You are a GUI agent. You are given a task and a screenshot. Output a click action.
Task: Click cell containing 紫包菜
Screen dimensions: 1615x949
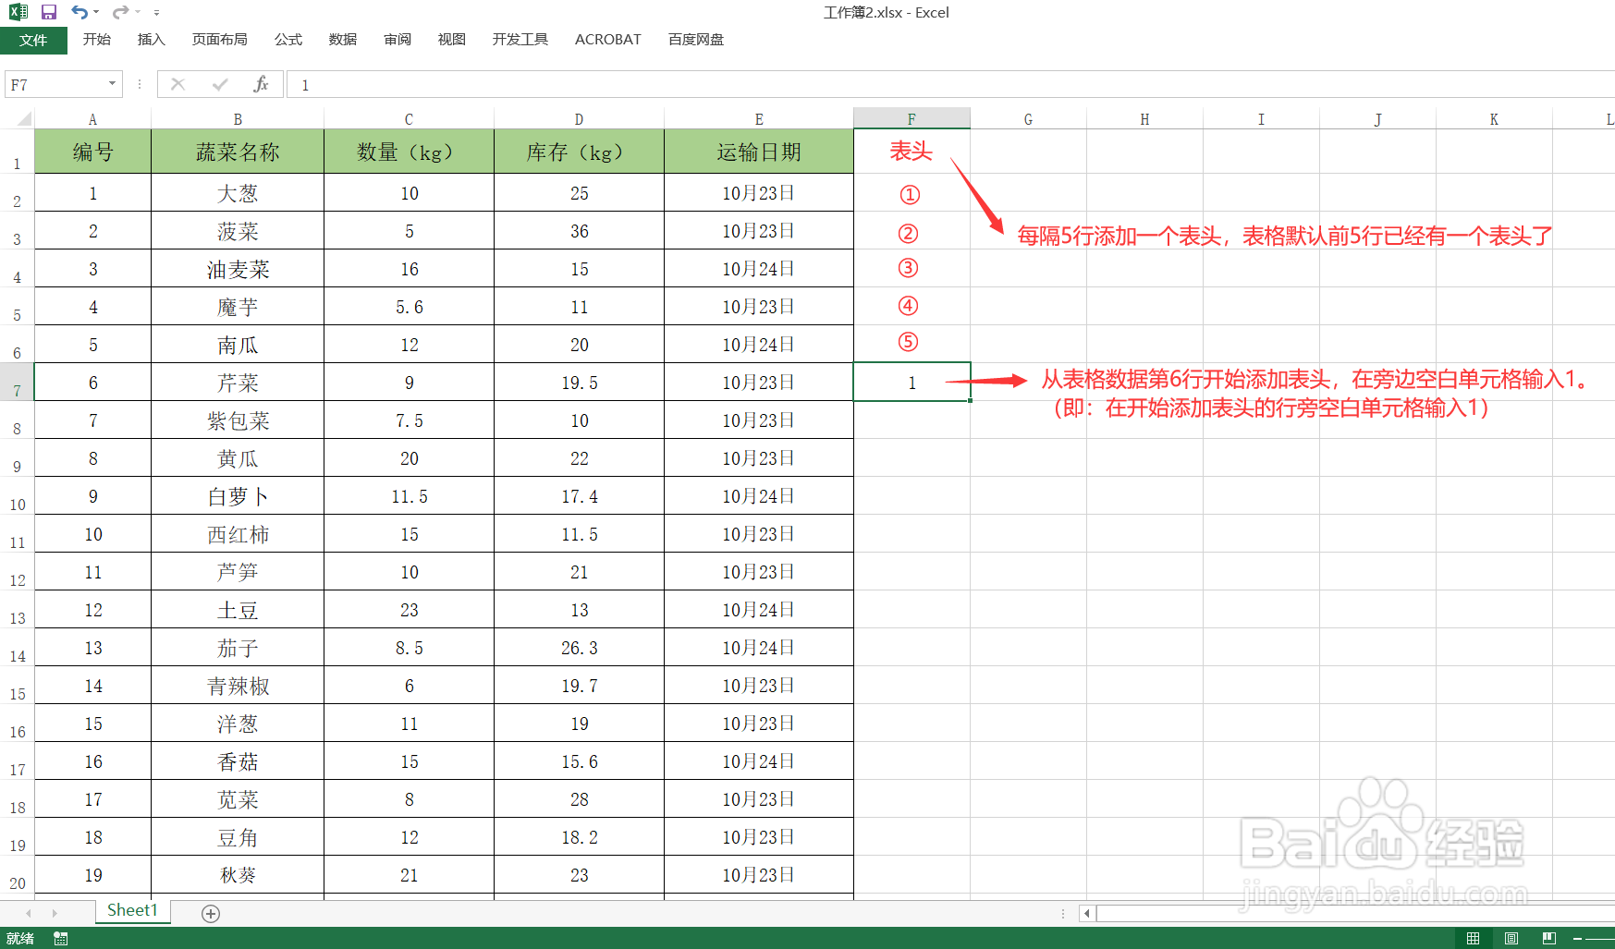pyautogui.click(x=238, y=420)
